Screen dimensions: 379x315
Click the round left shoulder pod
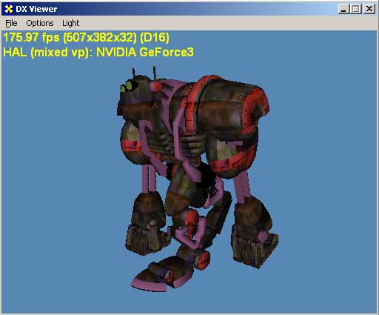131,143
